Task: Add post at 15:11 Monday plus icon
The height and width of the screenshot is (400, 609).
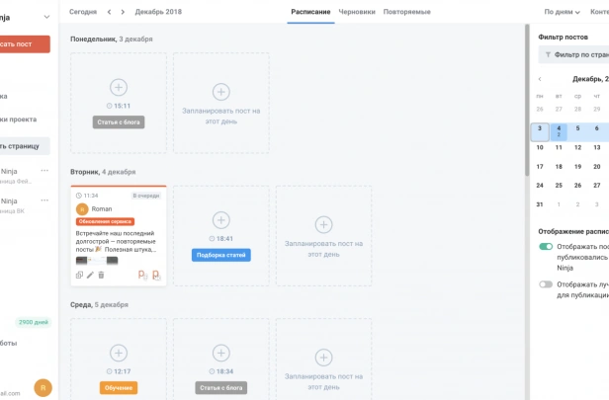Action: pos(119,87)
